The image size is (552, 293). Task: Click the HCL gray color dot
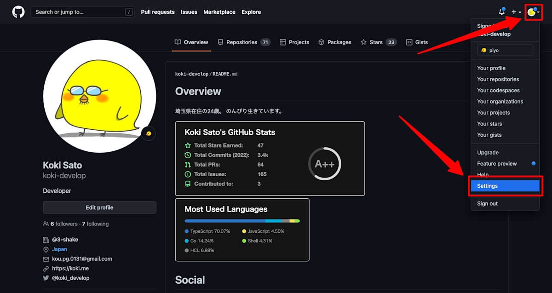187,251
